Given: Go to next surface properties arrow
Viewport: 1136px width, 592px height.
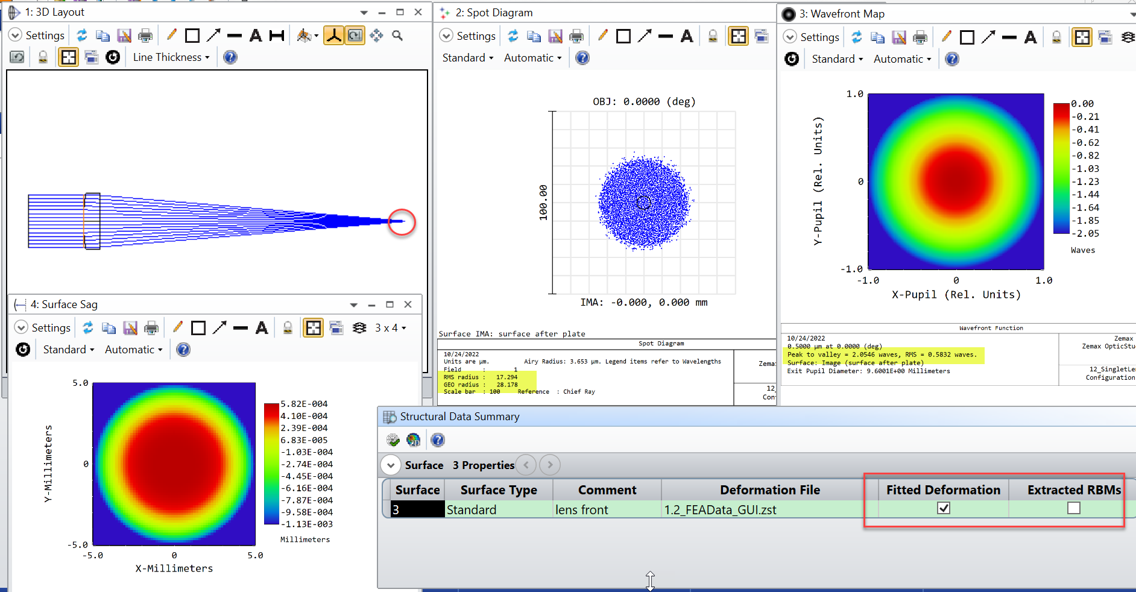Looking at the screenshot, I should point(549,465).
